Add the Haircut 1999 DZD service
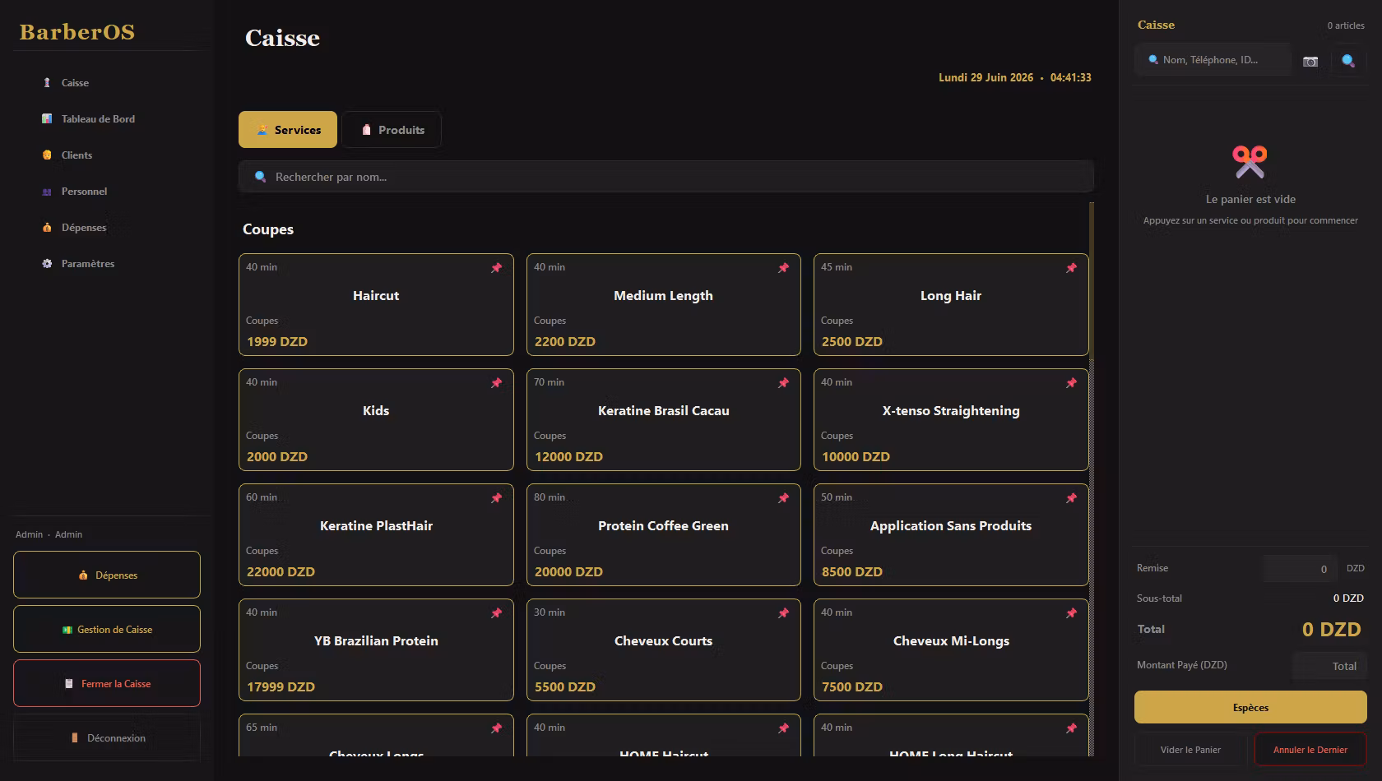 tap(376, 304)
